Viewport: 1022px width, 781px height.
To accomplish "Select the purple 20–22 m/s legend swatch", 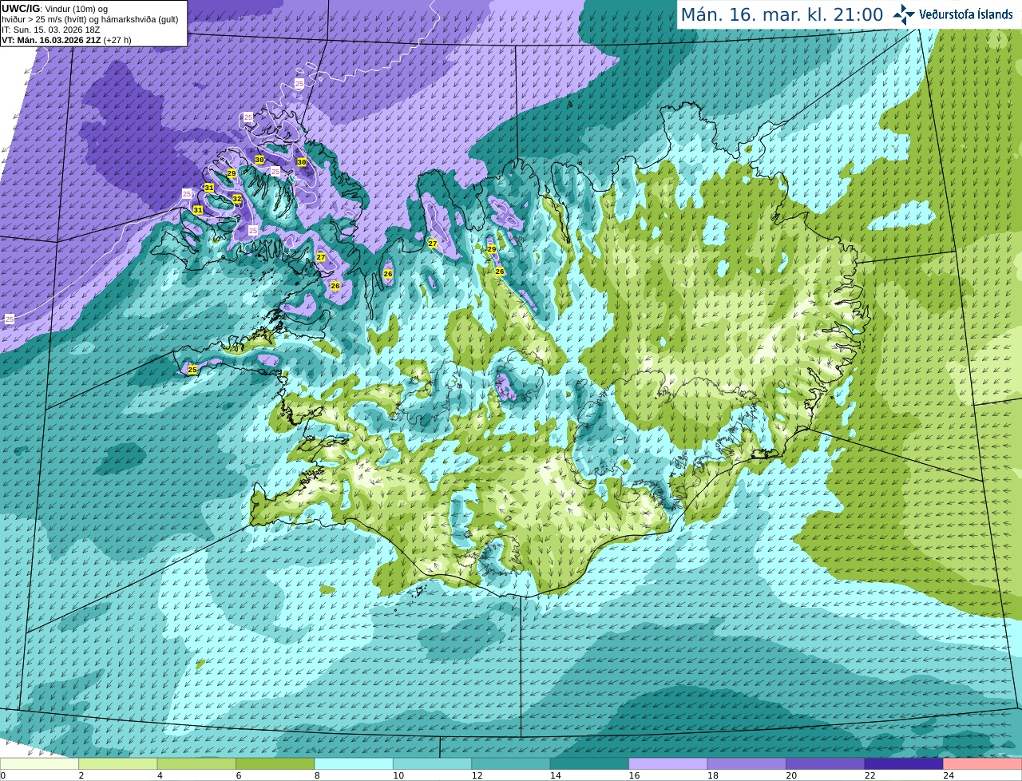I will pos(826,763).
